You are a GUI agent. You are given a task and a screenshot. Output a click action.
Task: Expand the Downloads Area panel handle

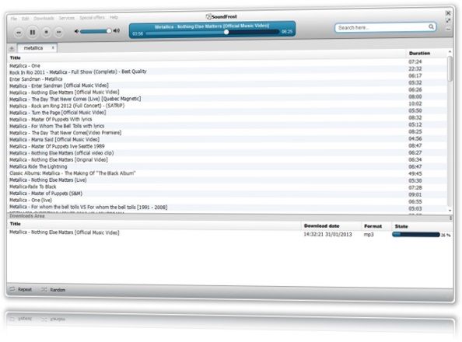(450, 218)
